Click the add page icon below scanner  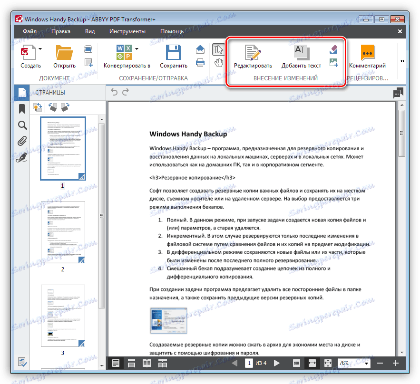[x=88, y=63]
